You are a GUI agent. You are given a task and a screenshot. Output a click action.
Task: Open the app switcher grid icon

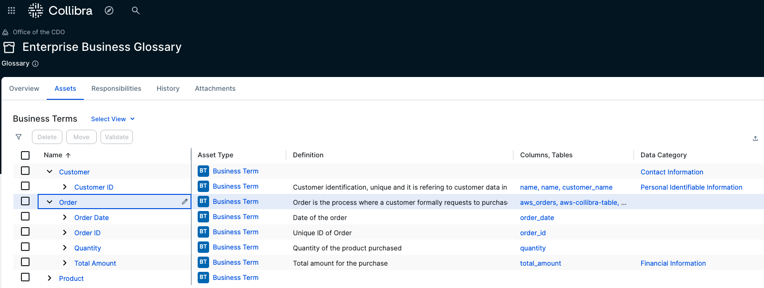[11, 10]
